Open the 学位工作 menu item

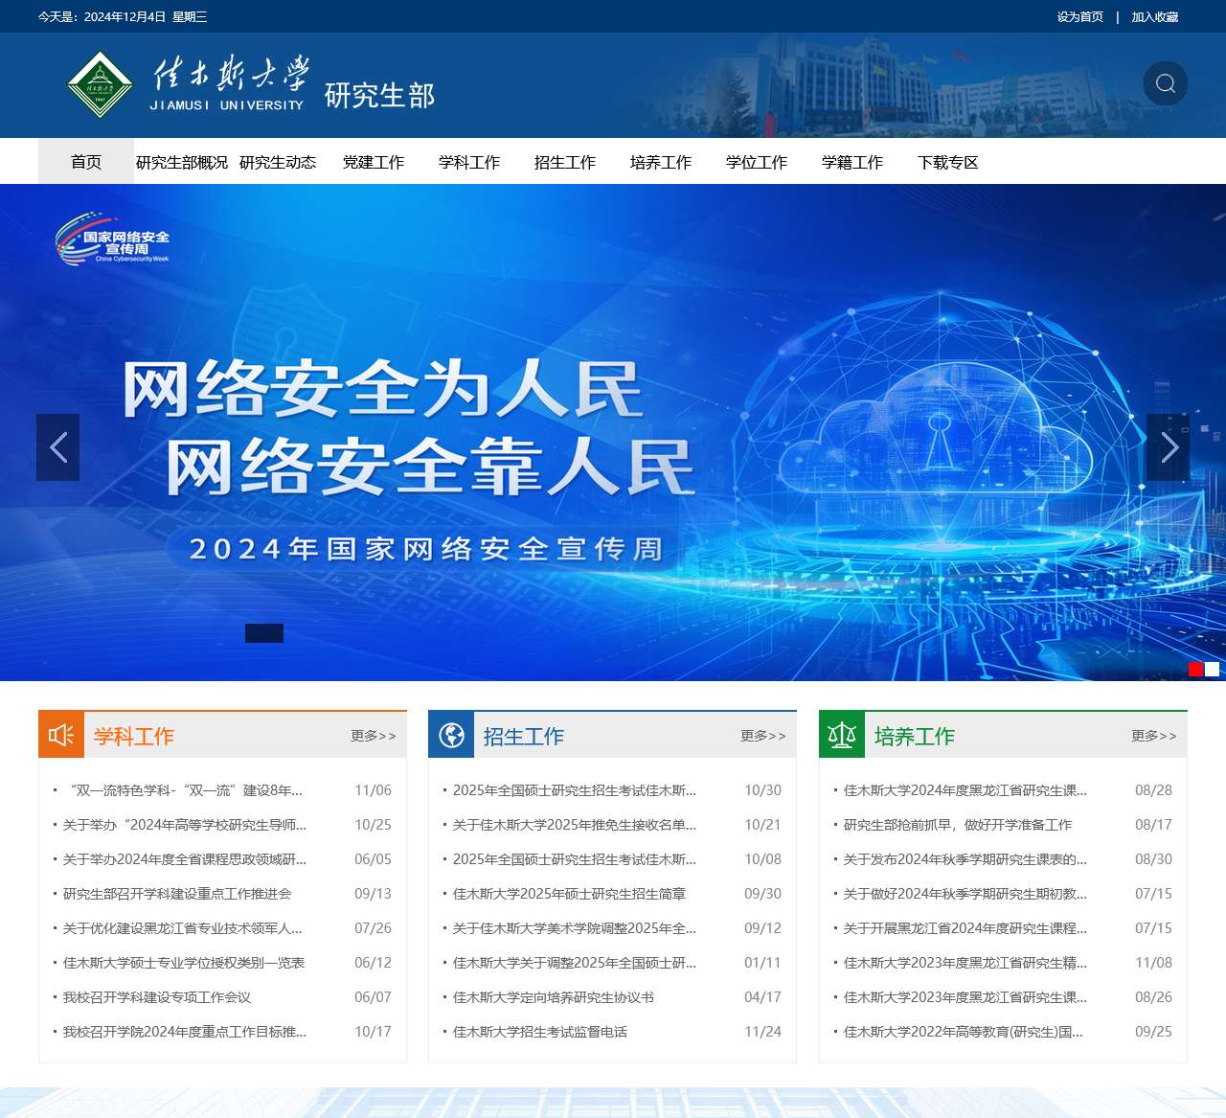click(756, 162)
